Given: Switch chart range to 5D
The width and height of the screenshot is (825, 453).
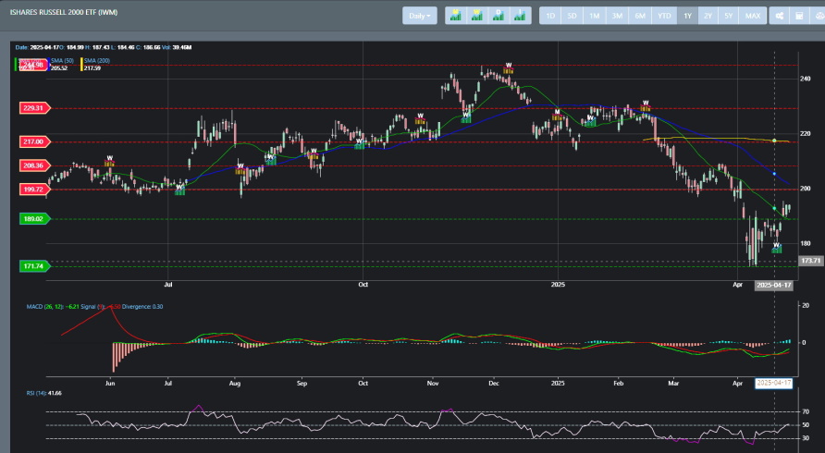Looking at the screenshot, I should [x=572, y=16].
